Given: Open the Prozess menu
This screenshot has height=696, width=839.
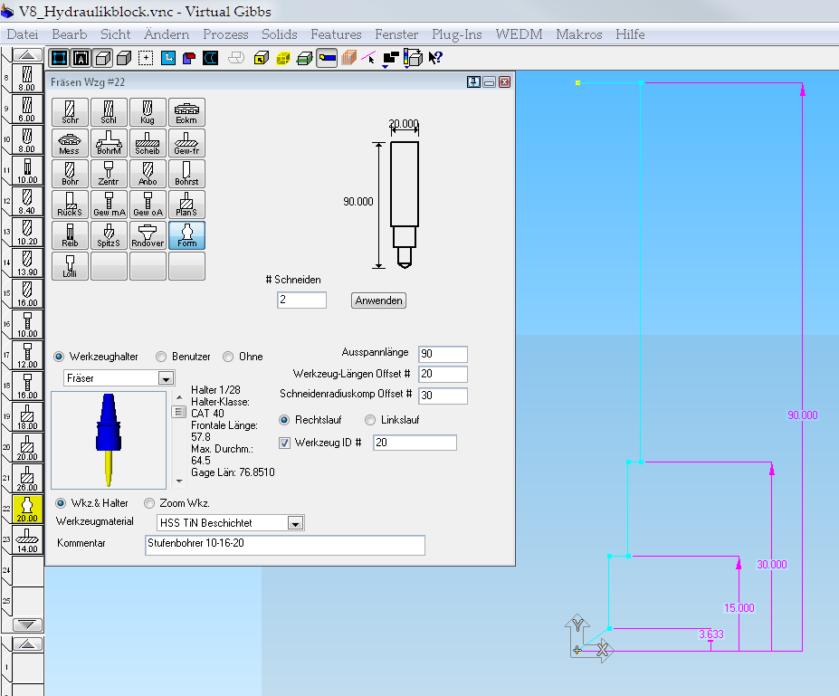Looking at the screenshot, I should point(225,34).
